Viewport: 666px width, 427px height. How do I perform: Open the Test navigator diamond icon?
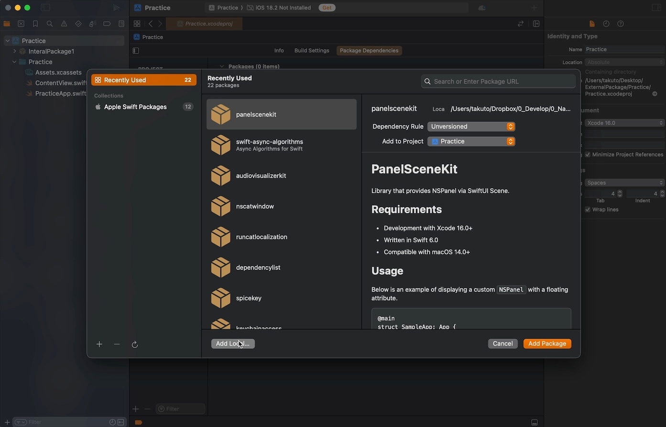click(78, 23)
